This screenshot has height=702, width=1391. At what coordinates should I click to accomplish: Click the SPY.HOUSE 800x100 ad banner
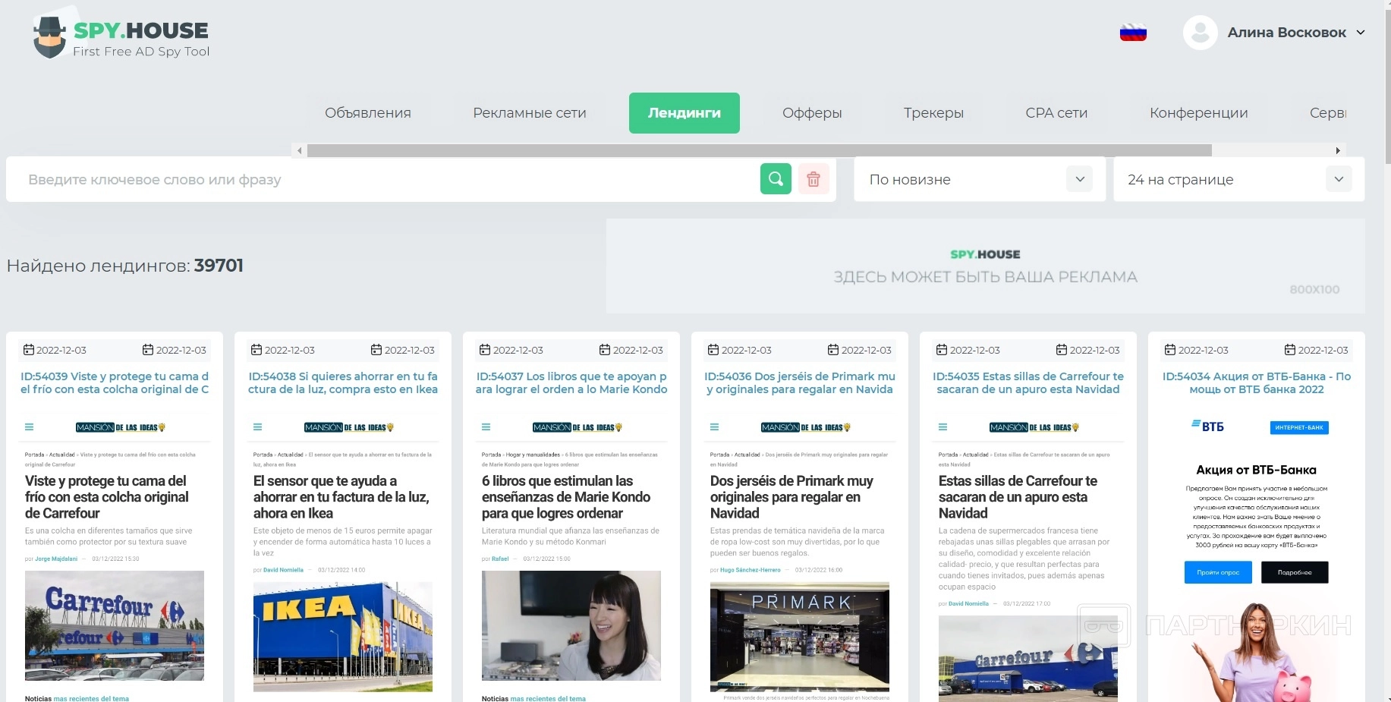985,266
